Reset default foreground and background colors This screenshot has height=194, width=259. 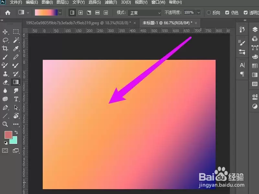coord(6,143)
